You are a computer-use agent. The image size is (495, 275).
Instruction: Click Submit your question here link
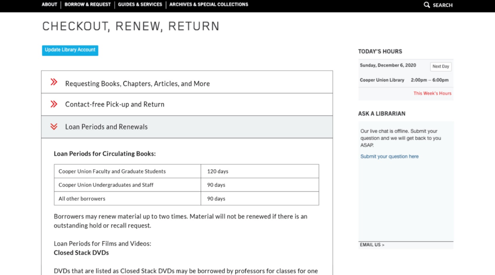[x=389, y=156]
